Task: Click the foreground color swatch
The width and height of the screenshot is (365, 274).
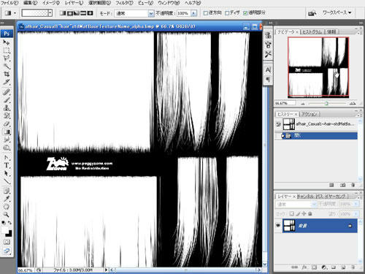Action: click(x=5, y=229)
